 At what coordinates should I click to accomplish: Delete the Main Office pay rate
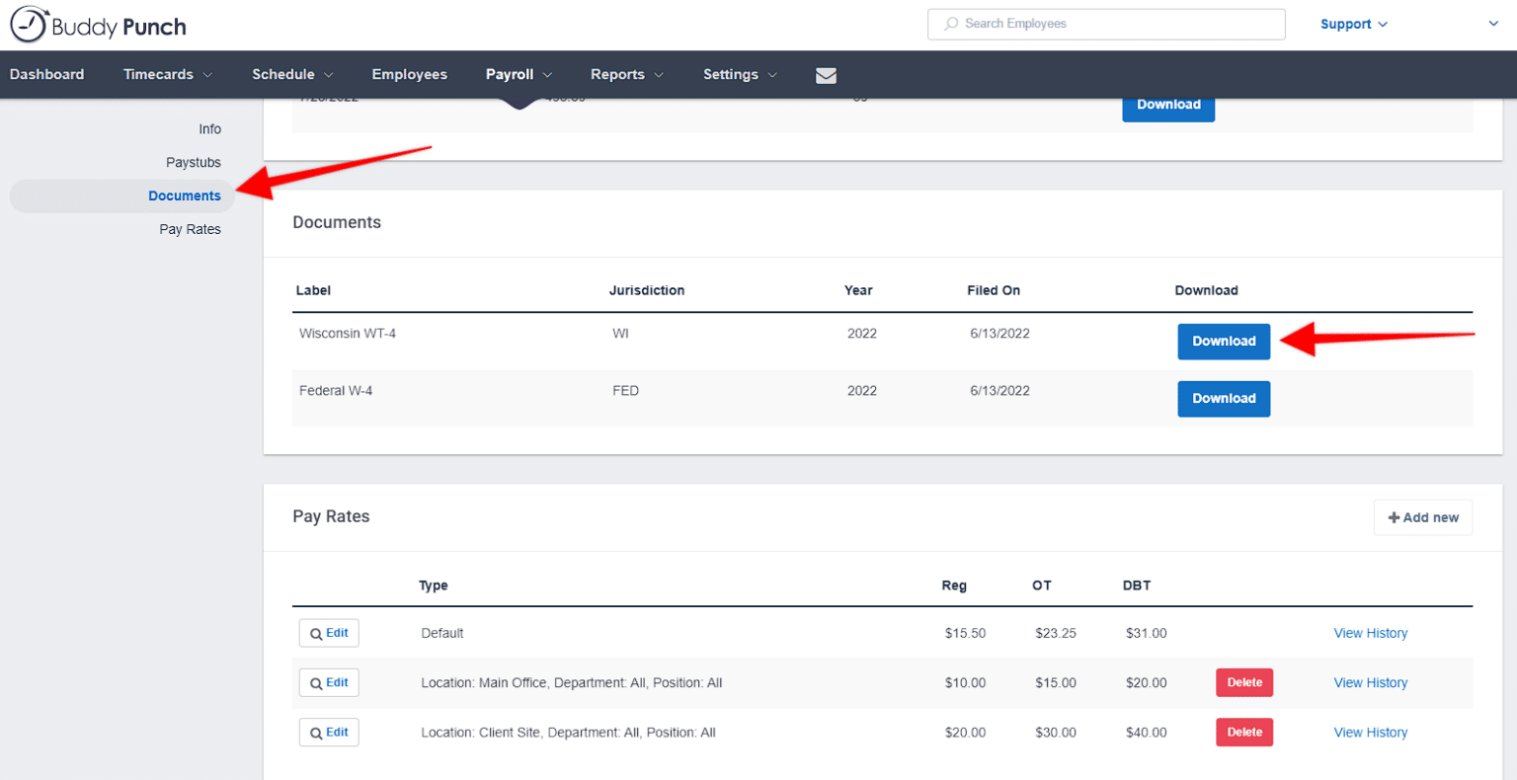[1244, 682]
